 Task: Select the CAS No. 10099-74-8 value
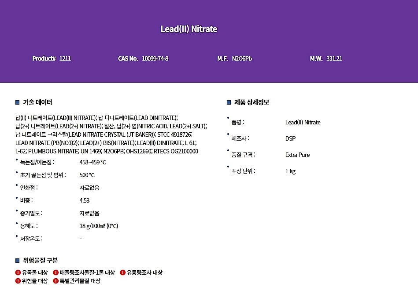(155, 58)
